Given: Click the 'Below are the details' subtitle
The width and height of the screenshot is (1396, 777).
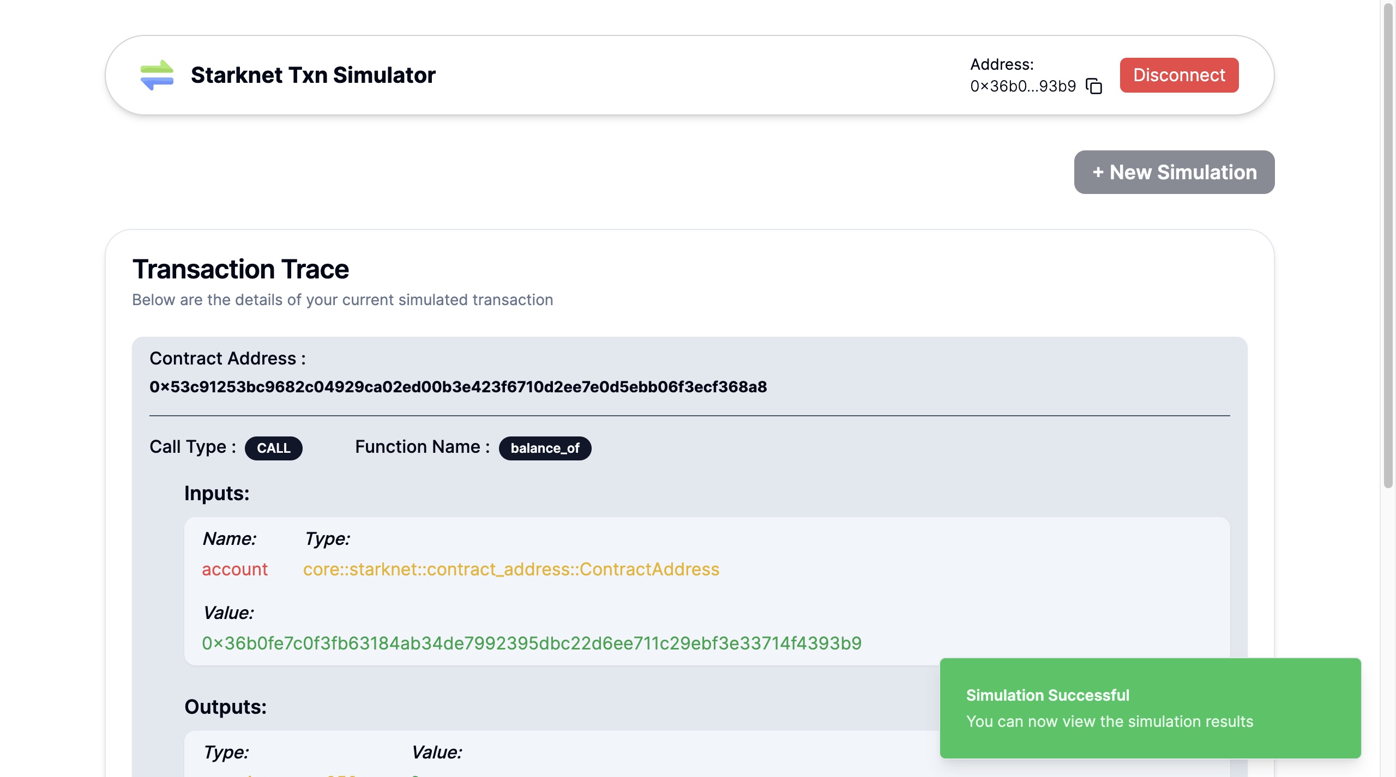Looking at the screenshot, I should 342,300.
